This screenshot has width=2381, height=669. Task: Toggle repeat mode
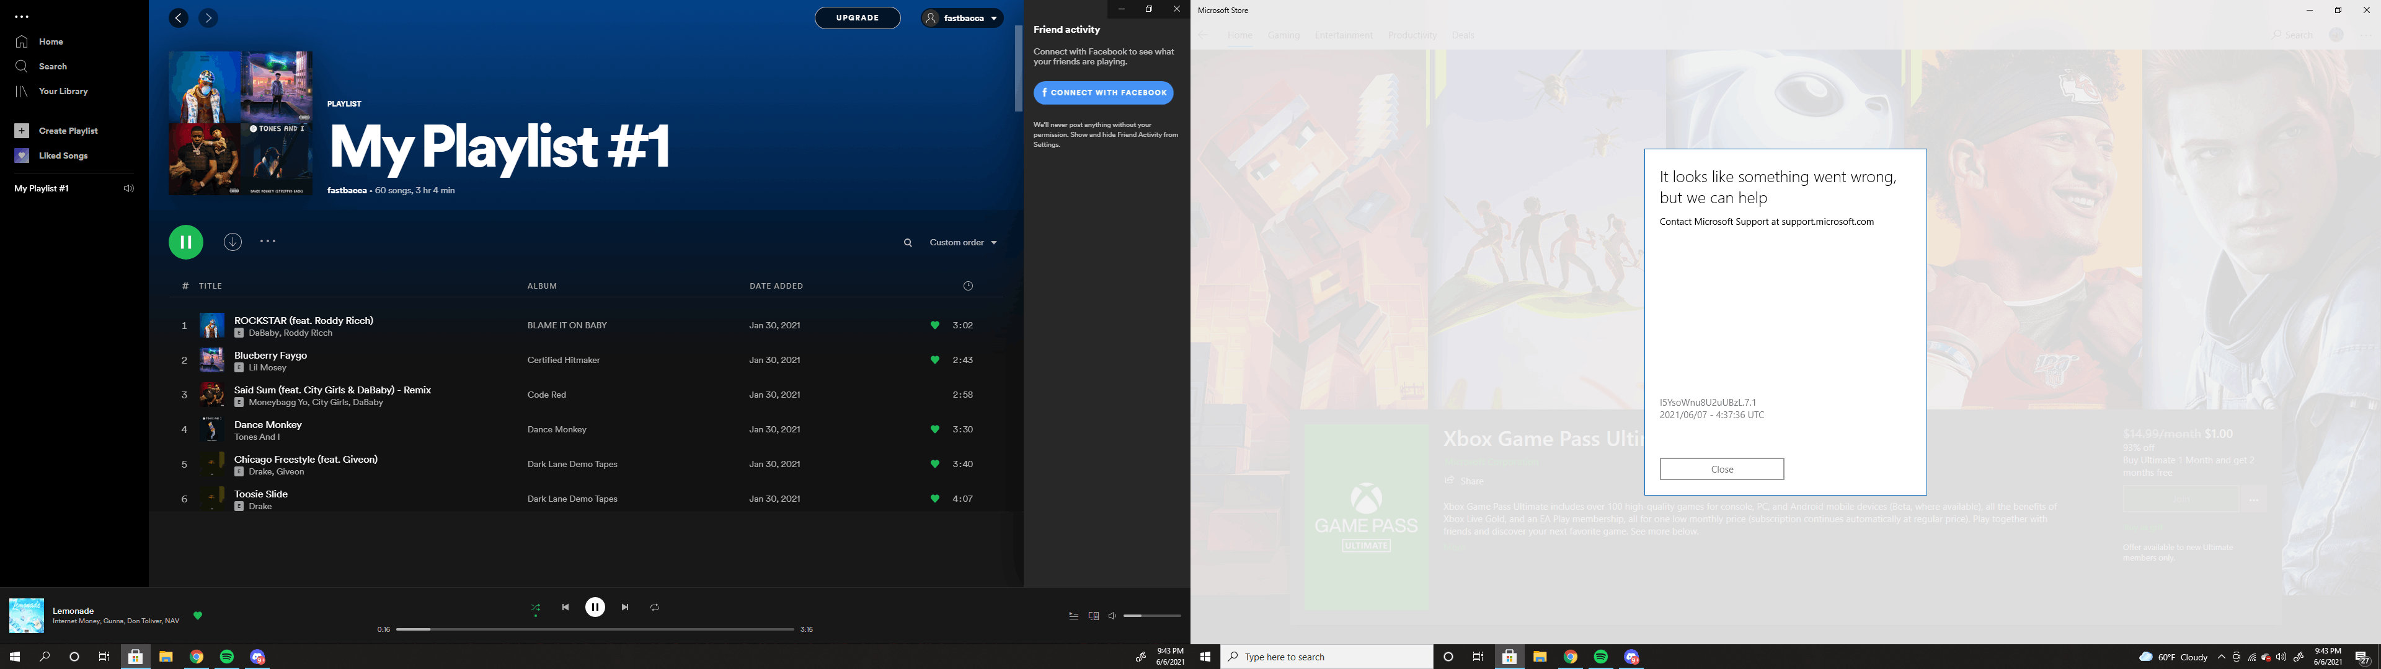[x=654, y=607]
